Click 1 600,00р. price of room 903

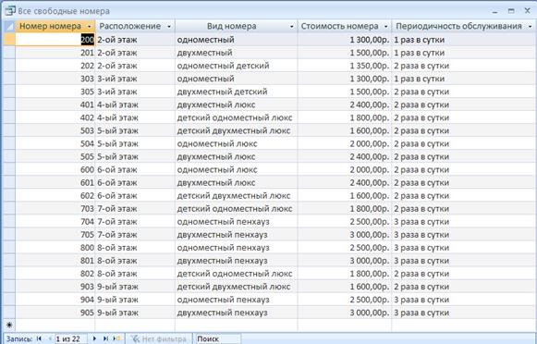click(345, 287)
